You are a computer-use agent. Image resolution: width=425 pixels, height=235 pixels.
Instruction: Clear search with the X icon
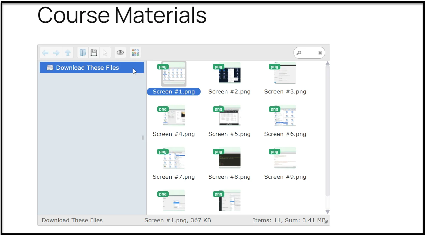tap(320, 53)
